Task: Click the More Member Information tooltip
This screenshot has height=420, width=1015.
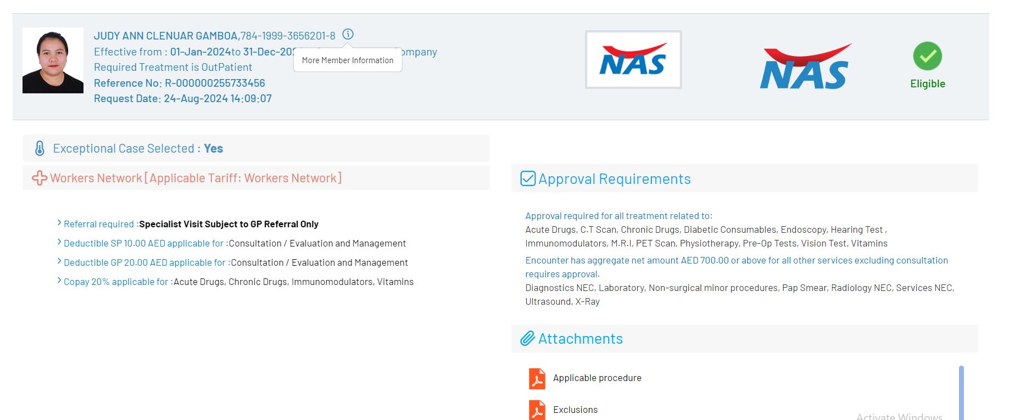Action: tap(348, 60)
